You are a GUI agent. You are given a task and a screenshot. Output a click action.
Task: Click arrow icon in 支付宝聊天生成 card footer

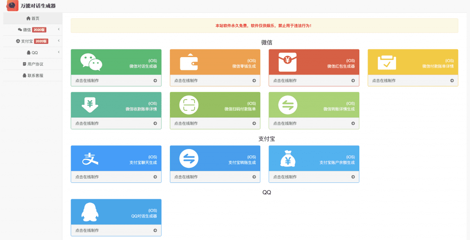pyautogui.click(x=155, y=177)
